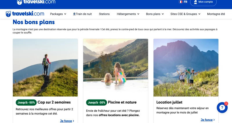The image size is (232, 123).
Task: Click the French flag language icon
Action: (x=180, y=2)
